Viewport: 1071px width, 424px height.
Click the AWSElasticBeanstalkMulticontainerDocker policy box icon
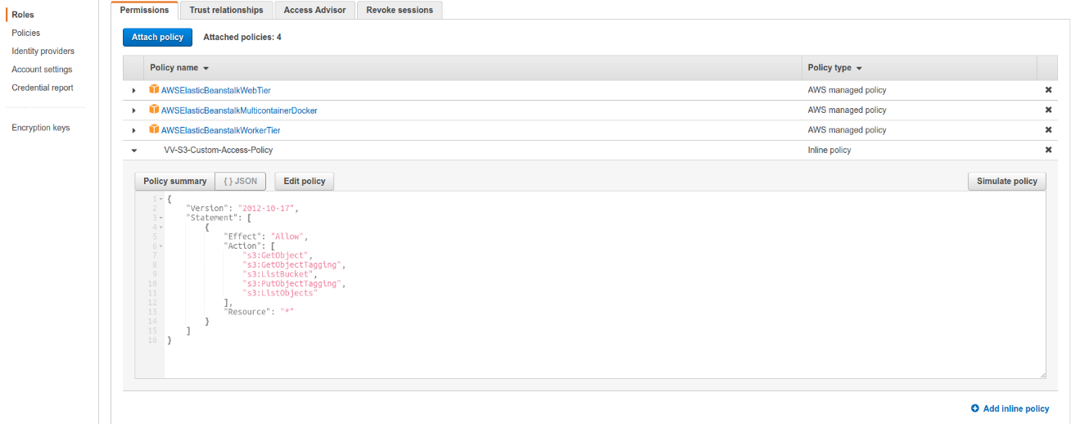coord(153,110)
